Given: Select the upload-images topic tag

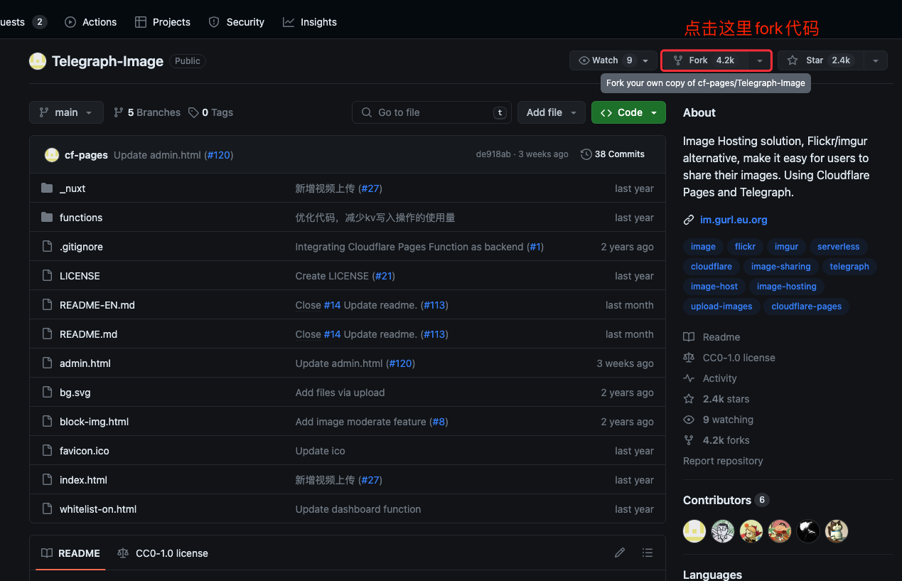Looking at the screenshot, I should (721, 307).
